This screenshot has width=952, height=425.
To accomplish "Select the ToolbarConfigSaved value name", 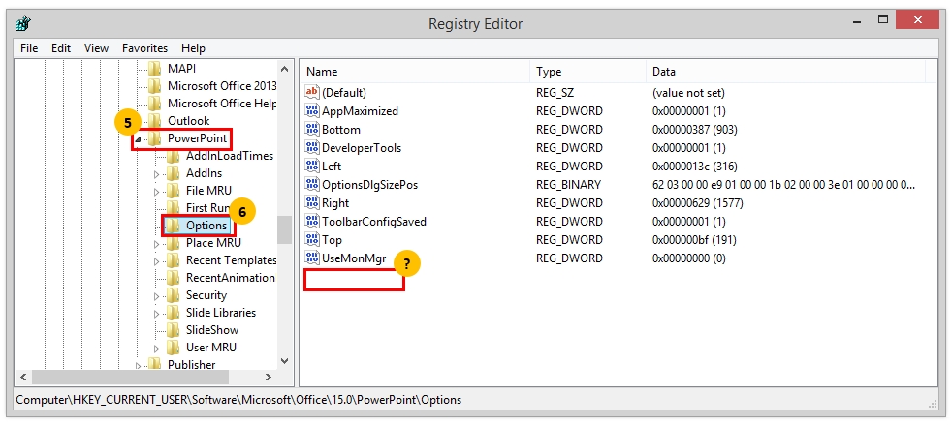I will point(374,222).
